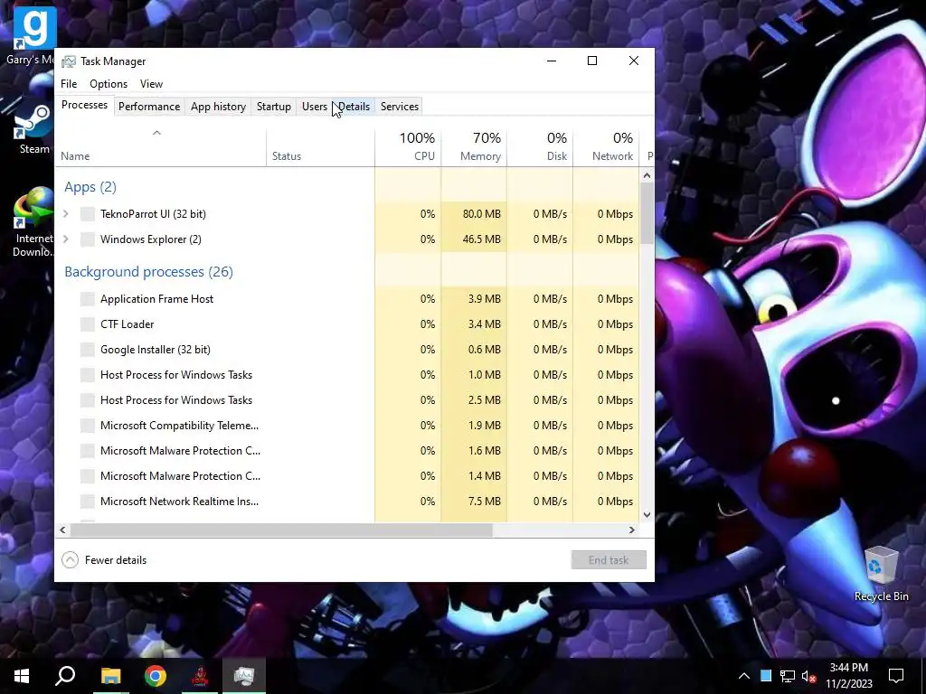The image size is (926, 694).
Task: Click the blue square tray icon
Action: [x=766, y=676]
